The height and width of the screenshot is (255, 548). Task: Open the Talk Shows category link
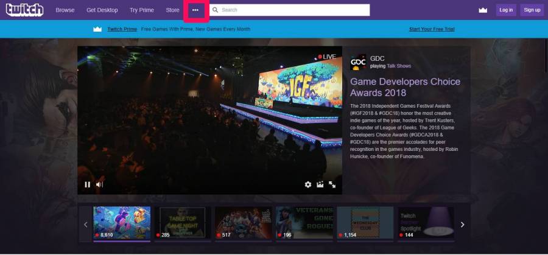399,66
